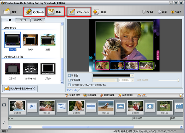Click the storyboard filmstrip icon beside timeline
185x133 pixels.
(4, 105)
